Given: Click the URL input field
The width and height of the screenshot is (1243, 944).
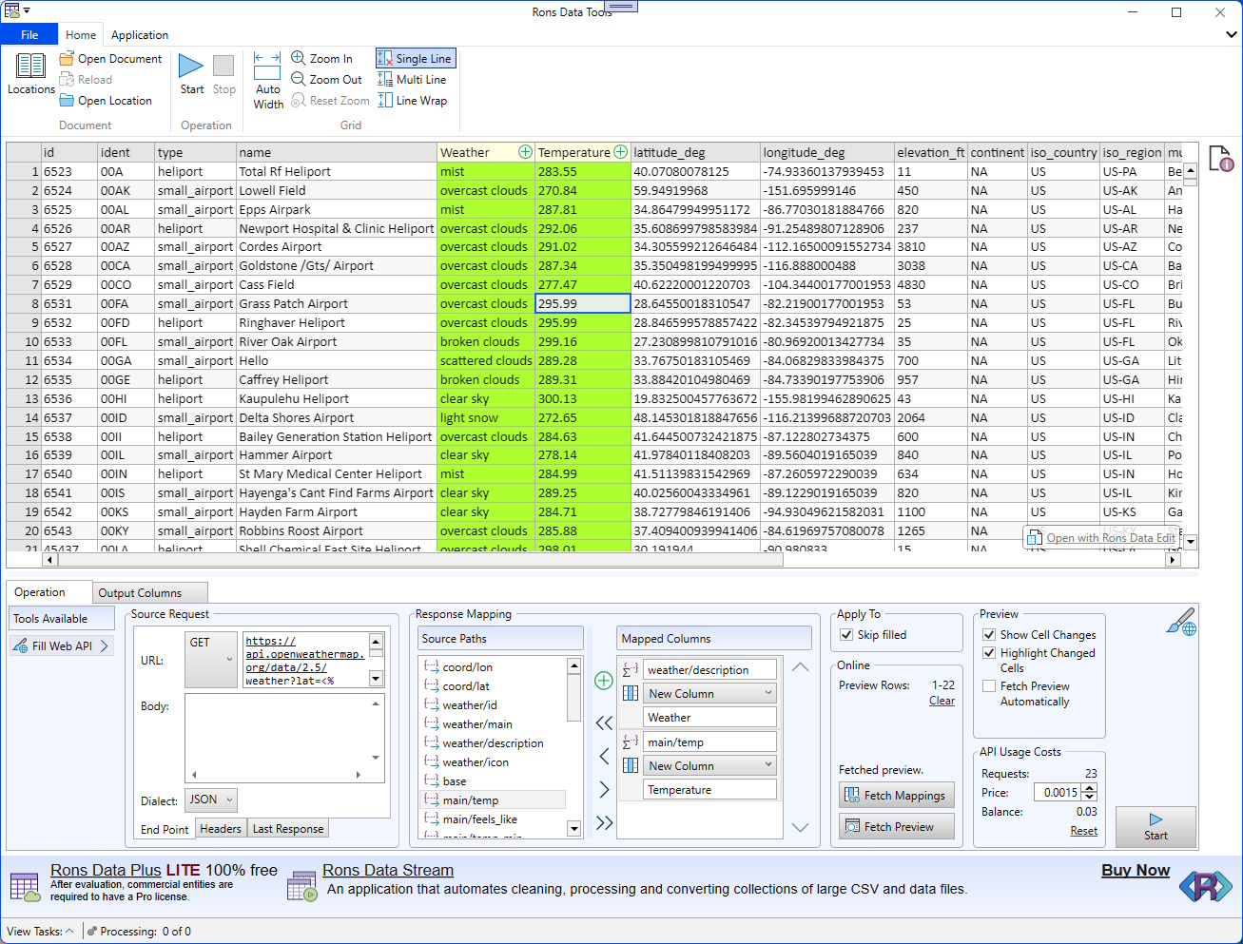Looking at the screenshot, I should coord(305,660).
